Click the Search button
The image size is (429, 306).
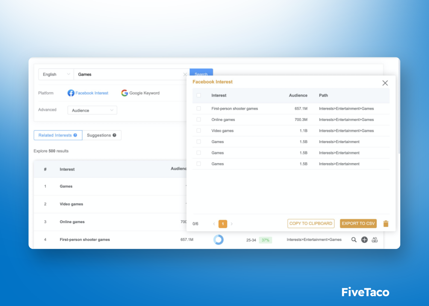coord(201,72)
